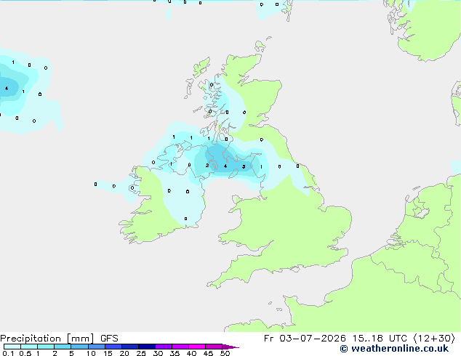Image resolution: width=461 pixels, height=356 pixels.
Task: Click the 15–20 mm legend swatch
Action: [113, 347]
